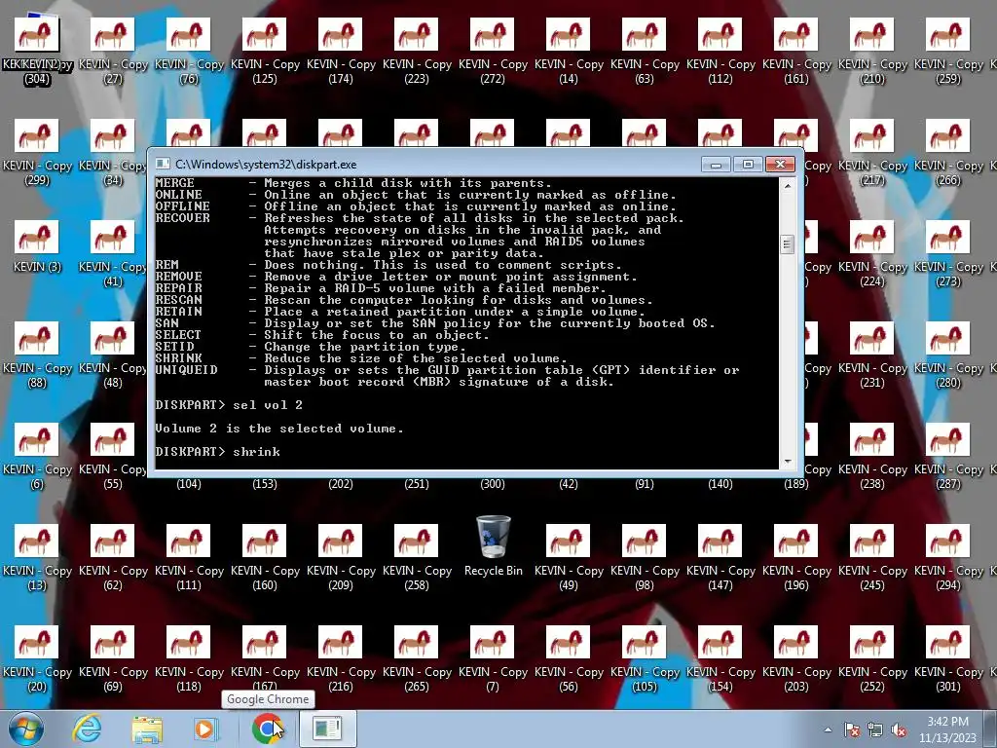Select KEVIN - Copy (98) desktop icon

pyautogui.click(x=645, y=558)
